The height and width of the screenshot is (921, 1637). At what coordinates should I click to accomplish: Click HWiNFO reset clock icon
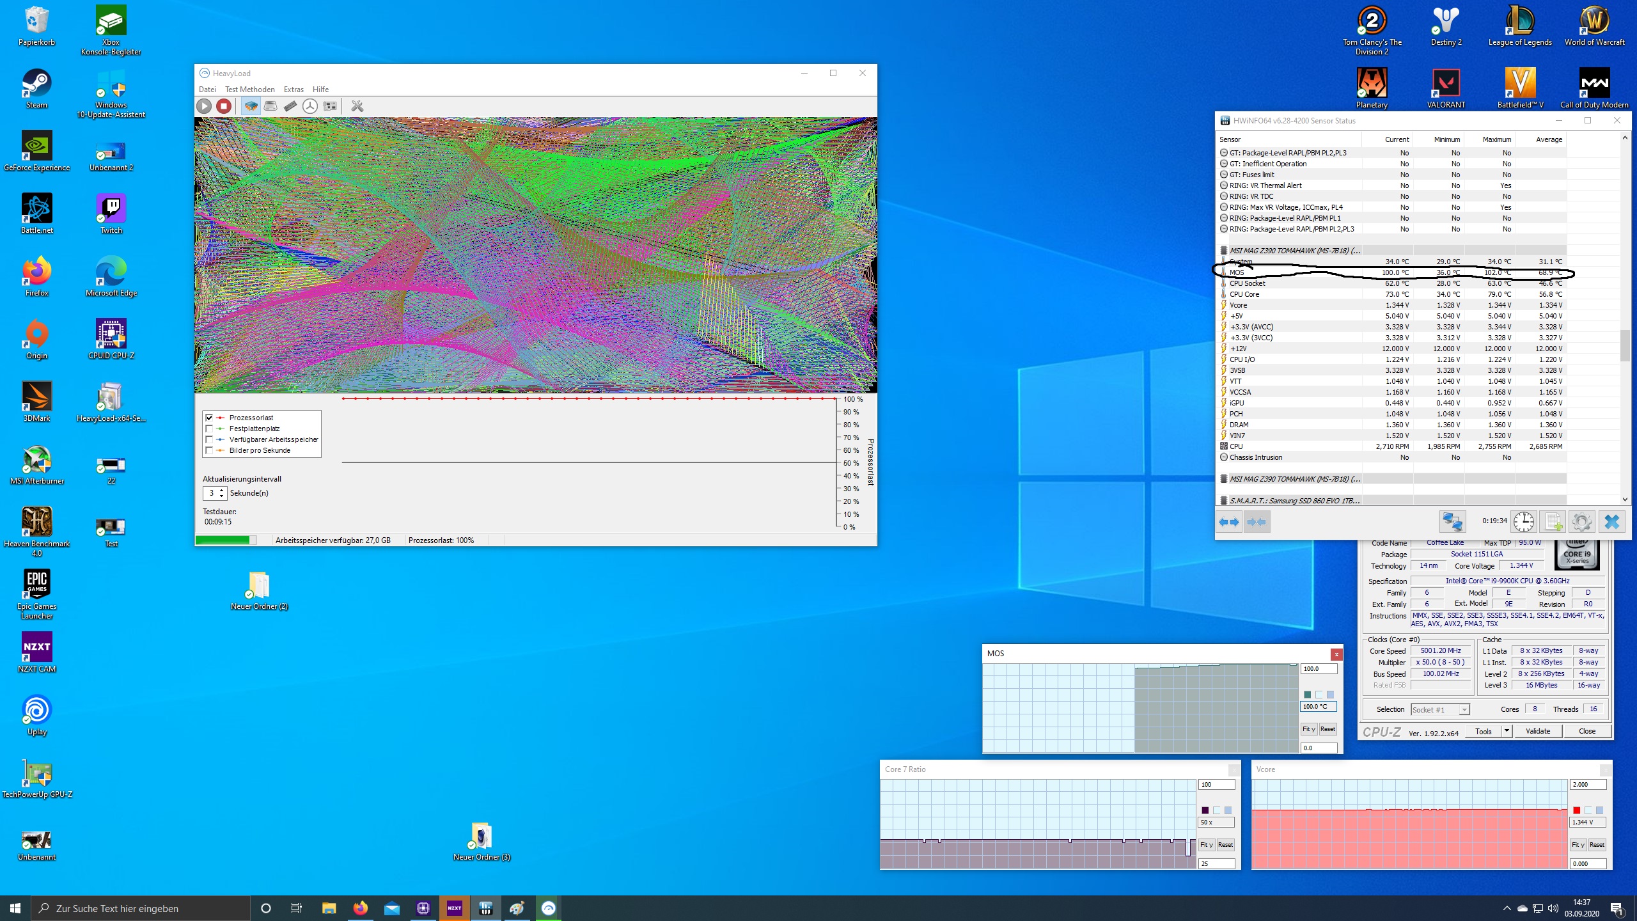click(1523, 522)
